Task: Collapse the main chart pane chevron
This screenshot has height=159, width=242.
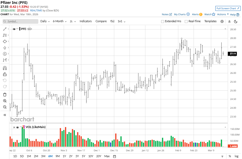Action: [225, 29]
